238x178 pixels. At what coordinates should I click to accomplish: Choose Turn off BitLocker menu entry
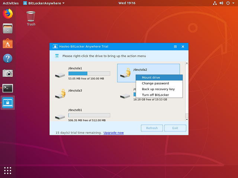pyautogui.click(x=159, y=95)
